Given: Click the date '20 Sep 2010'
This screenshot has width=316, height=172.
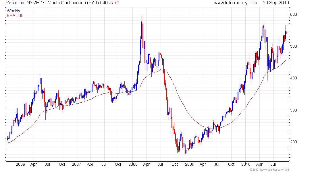Looking at the screenshot, I should click(276, 3).
